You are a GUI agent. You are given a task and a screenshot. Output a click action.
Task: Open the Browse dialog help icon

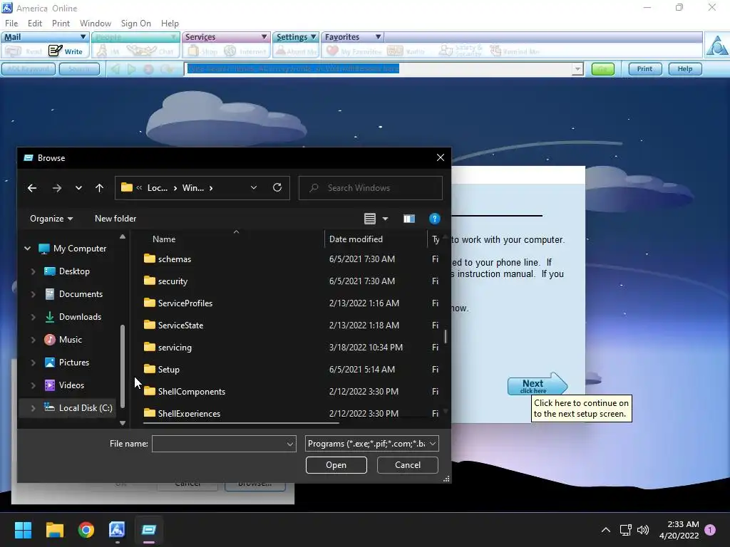click(x=434, y=219)
